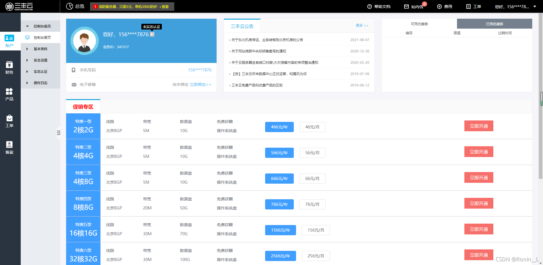Select the 账户 account sidebar icon

[9, 41]
